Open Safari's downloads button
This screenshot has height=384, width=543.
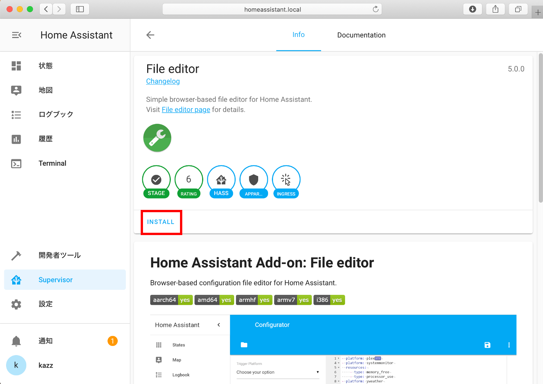[472, 9]
